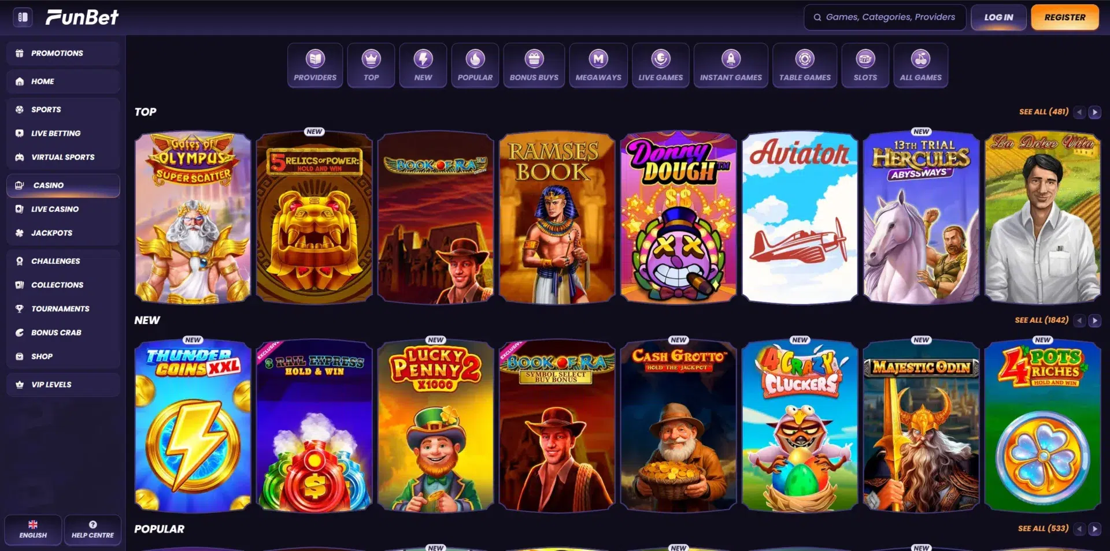Click the Log In button
Viewport: 1110px width, 551px height.
(x=998, y=17)
